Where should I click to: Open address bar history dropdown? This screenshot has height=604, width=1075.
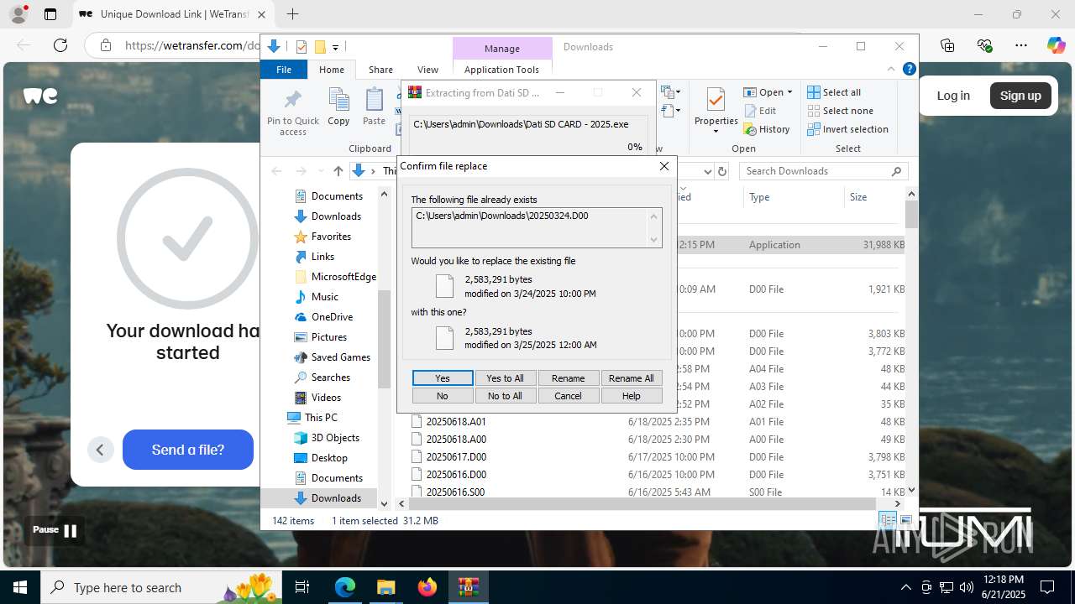tap(707, 171)
